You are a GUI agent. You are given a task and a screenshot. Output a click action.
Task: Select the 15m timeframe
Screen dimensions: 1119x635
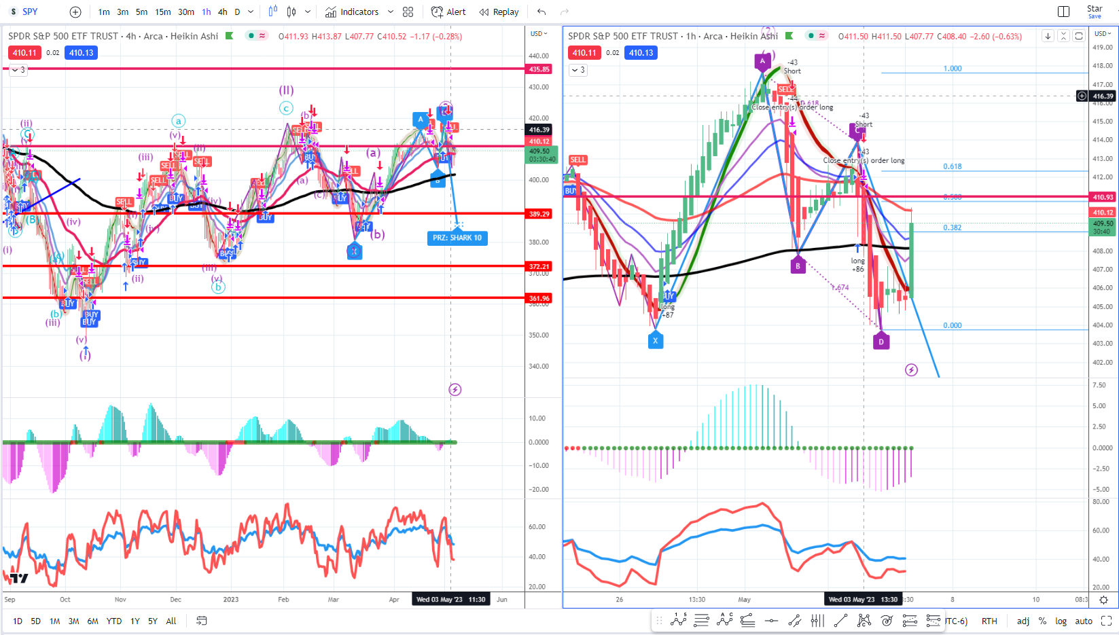163,12
